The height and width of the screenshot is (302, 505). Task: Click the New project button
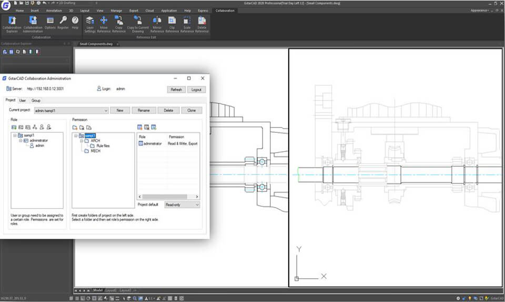click(x=120, y=110)
